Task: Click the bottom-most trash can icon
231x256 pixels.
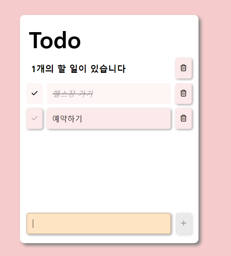Action: [183, 119]
